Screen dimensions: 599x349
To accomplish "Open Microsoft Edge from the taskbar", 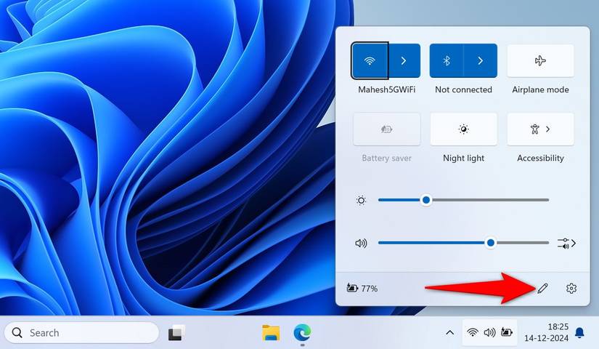I will pos(302,332).
